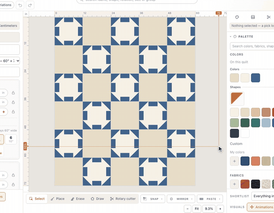This screenshot has width=274, height=213.
Task: Collapse the PALETTE section chevron
Action: (x=231, y=37)
